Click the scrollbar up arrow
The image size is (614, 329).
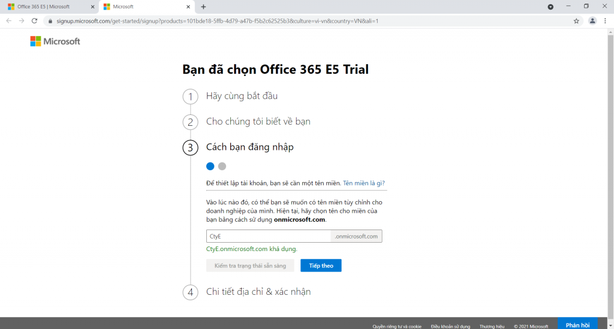(x=610, y=32)
